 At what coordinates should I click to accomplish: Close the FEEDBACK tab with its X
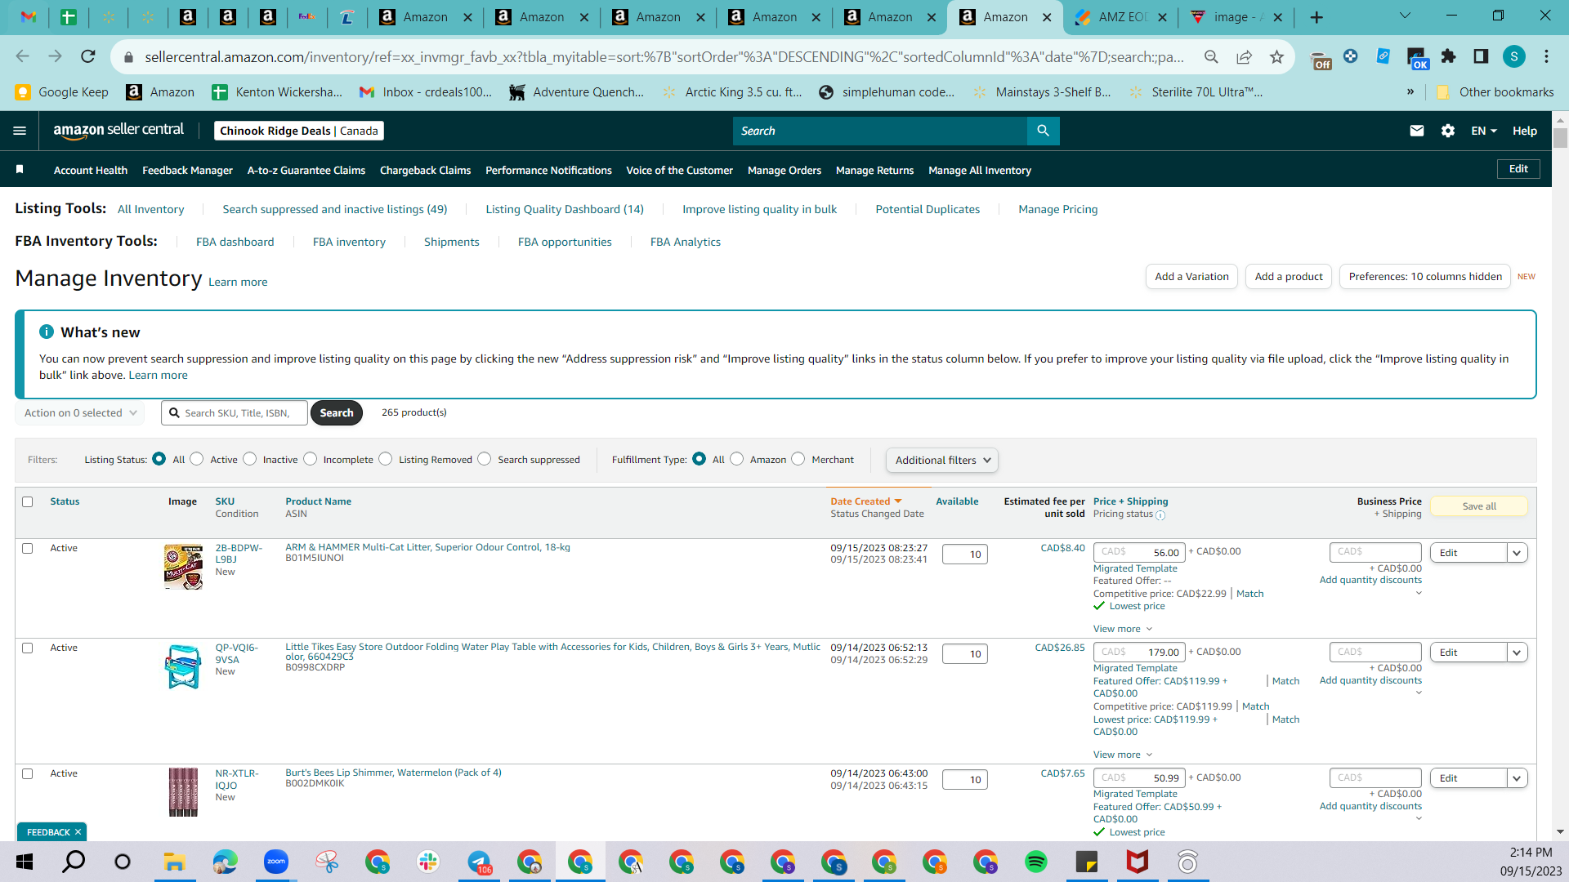point(78,832)
